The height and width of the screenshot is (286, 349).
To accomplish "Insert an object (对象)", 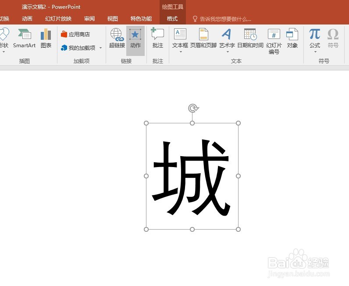I will point(292,38).
